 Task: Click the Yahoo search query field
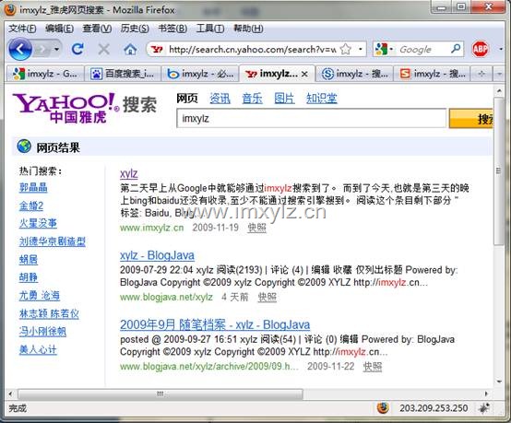tap(311, 118)
